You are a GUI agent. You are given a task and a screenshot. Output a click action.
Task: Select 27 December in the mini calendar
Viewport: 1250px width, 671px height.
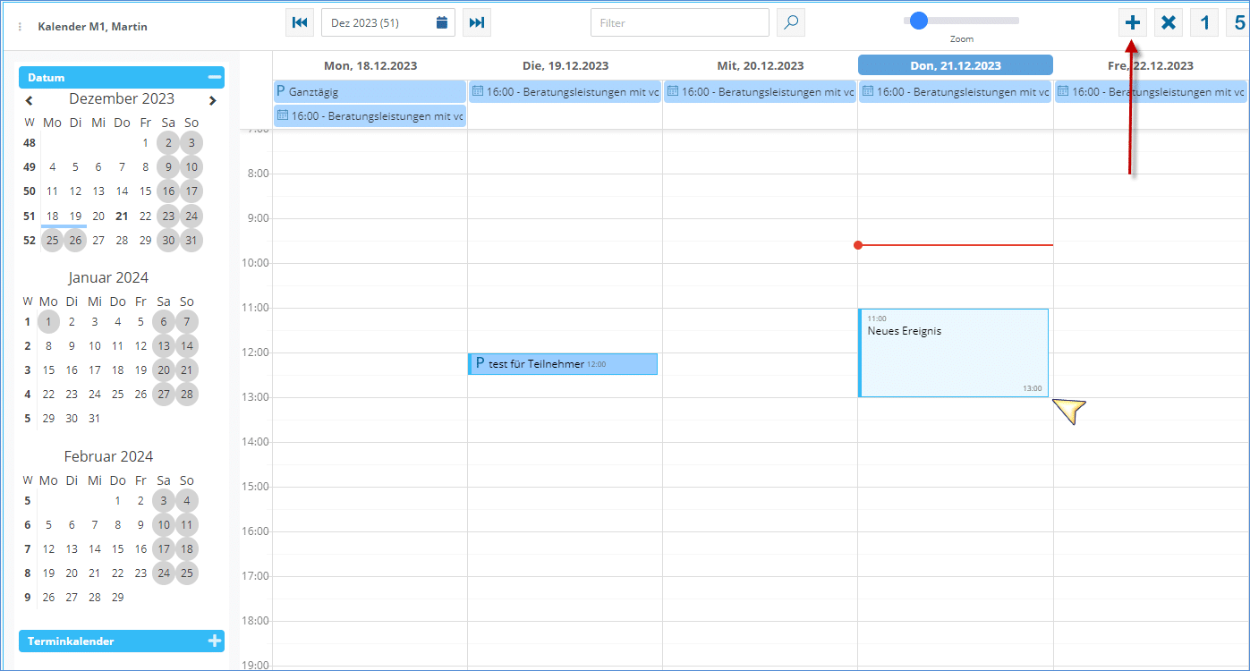[x=98, y=241]
